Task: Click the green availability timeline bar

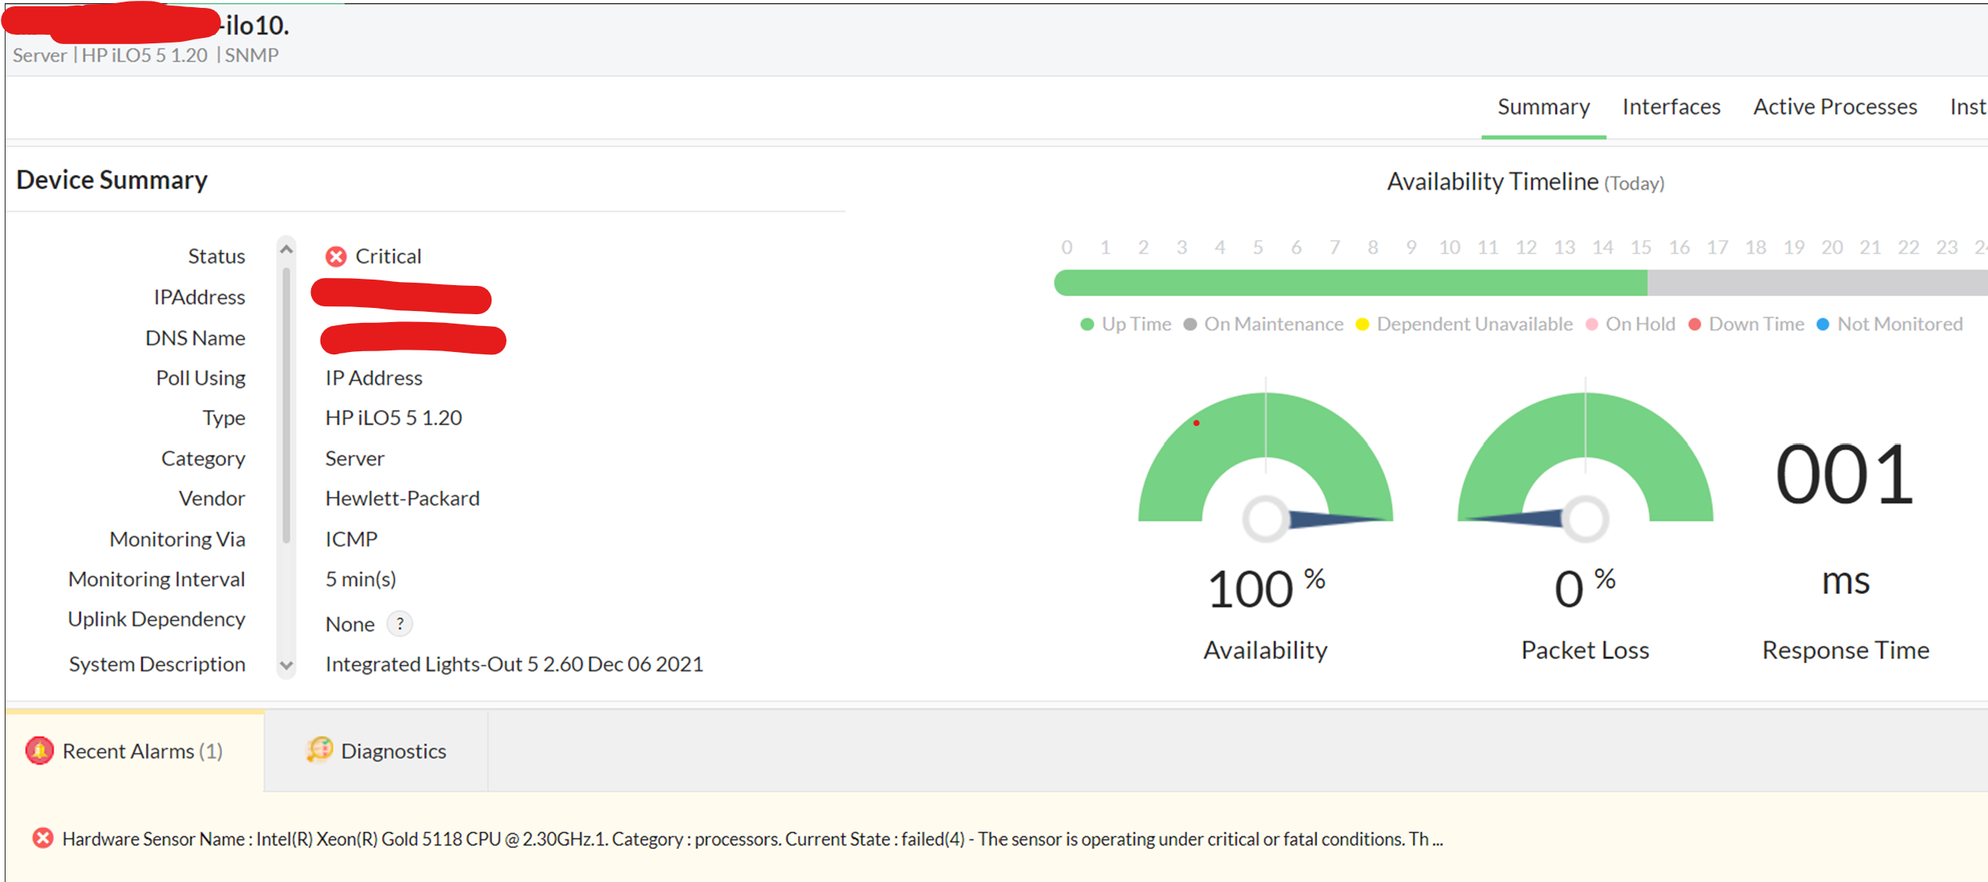Action: point(1350,283)
